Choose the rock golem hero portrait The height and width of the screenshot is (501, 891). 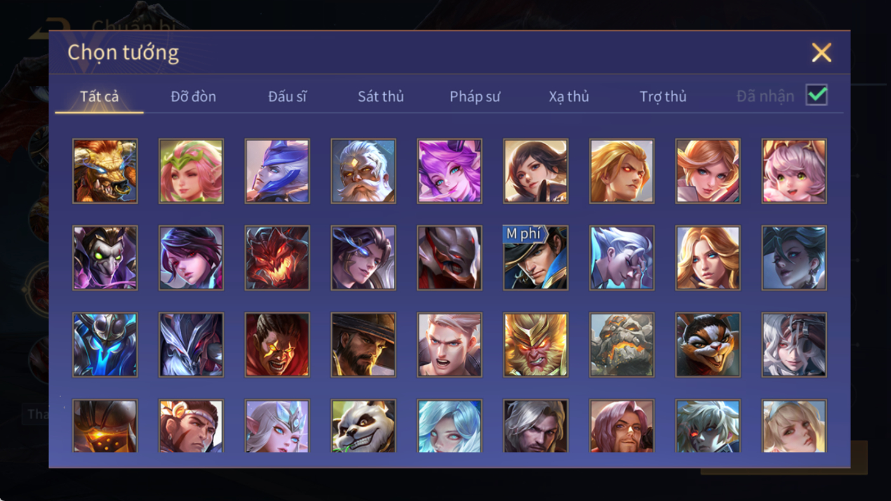(622, 345)
